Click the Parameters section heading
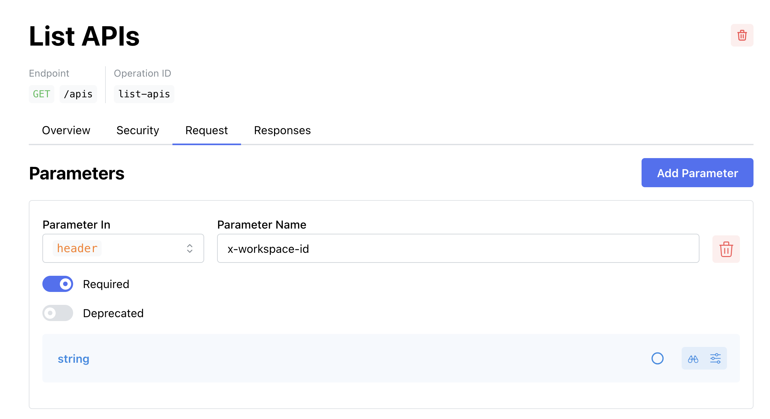The image size is (770, 419). [x=77, y=173]
